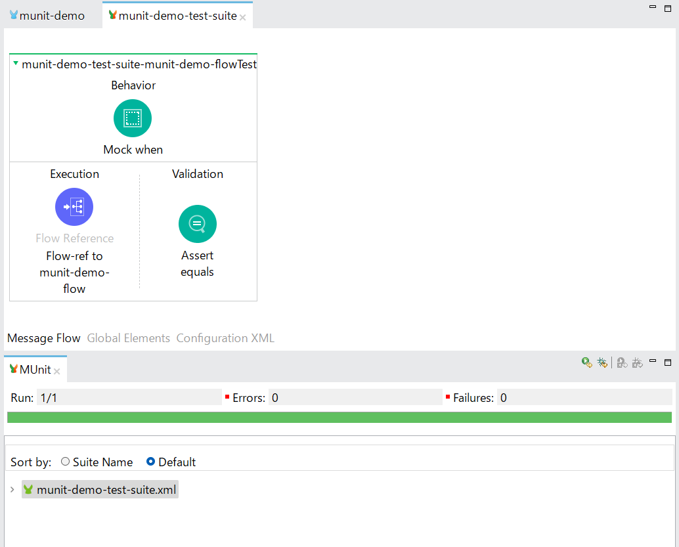Open the Global Elements view

[x=129, y=338]
